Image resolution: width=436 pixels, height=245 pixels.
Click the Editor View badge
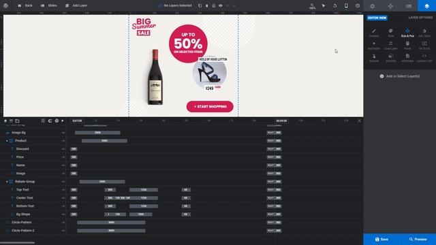(x=377, y=18)
